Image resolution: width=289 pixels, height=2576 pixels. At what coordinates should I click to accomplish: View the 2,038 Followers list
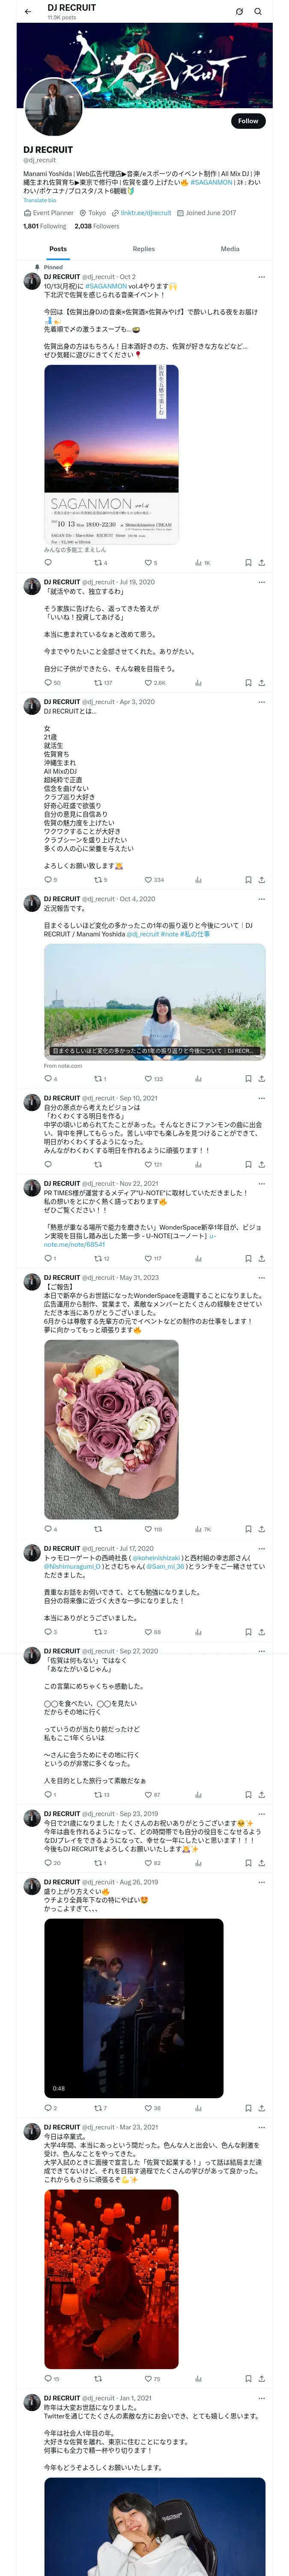coord(97,226)
